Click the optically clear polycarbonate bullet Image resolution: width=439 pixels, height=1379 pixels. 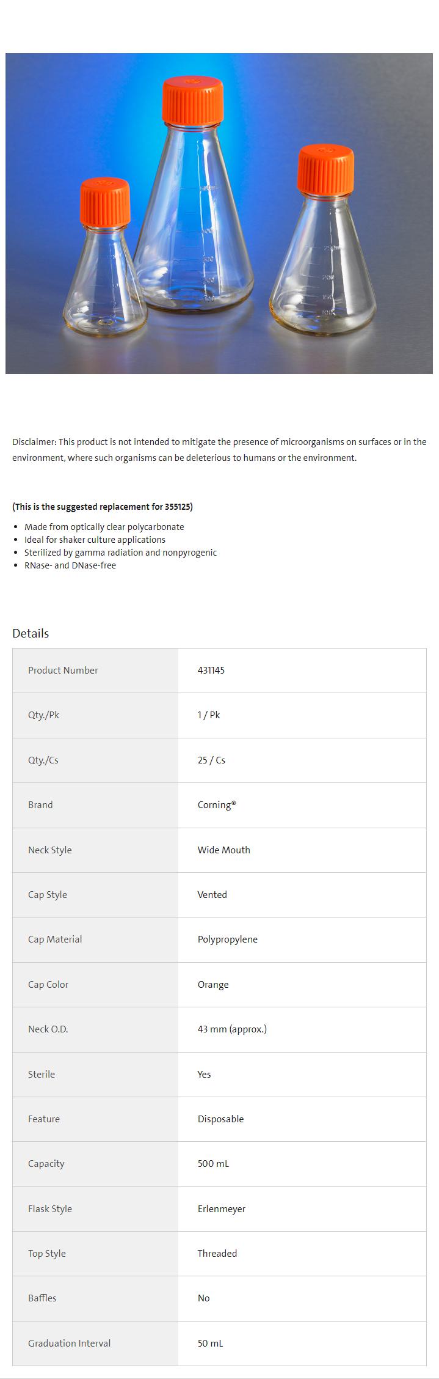[x=104, y=527]
